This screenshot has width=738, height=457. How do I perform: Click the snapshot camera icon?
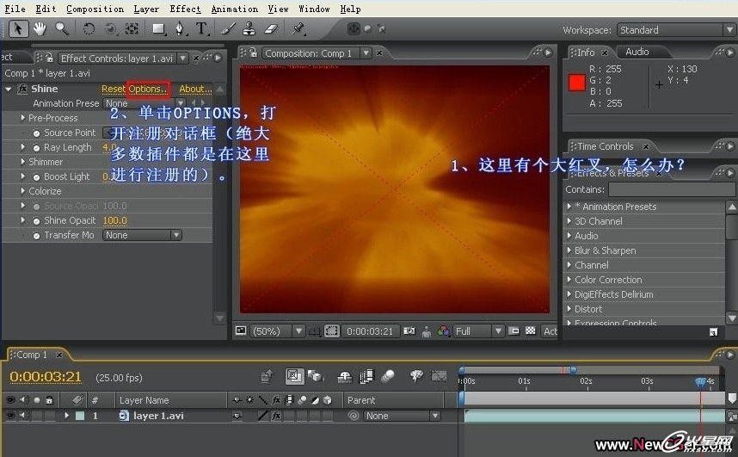pos(409,331)
